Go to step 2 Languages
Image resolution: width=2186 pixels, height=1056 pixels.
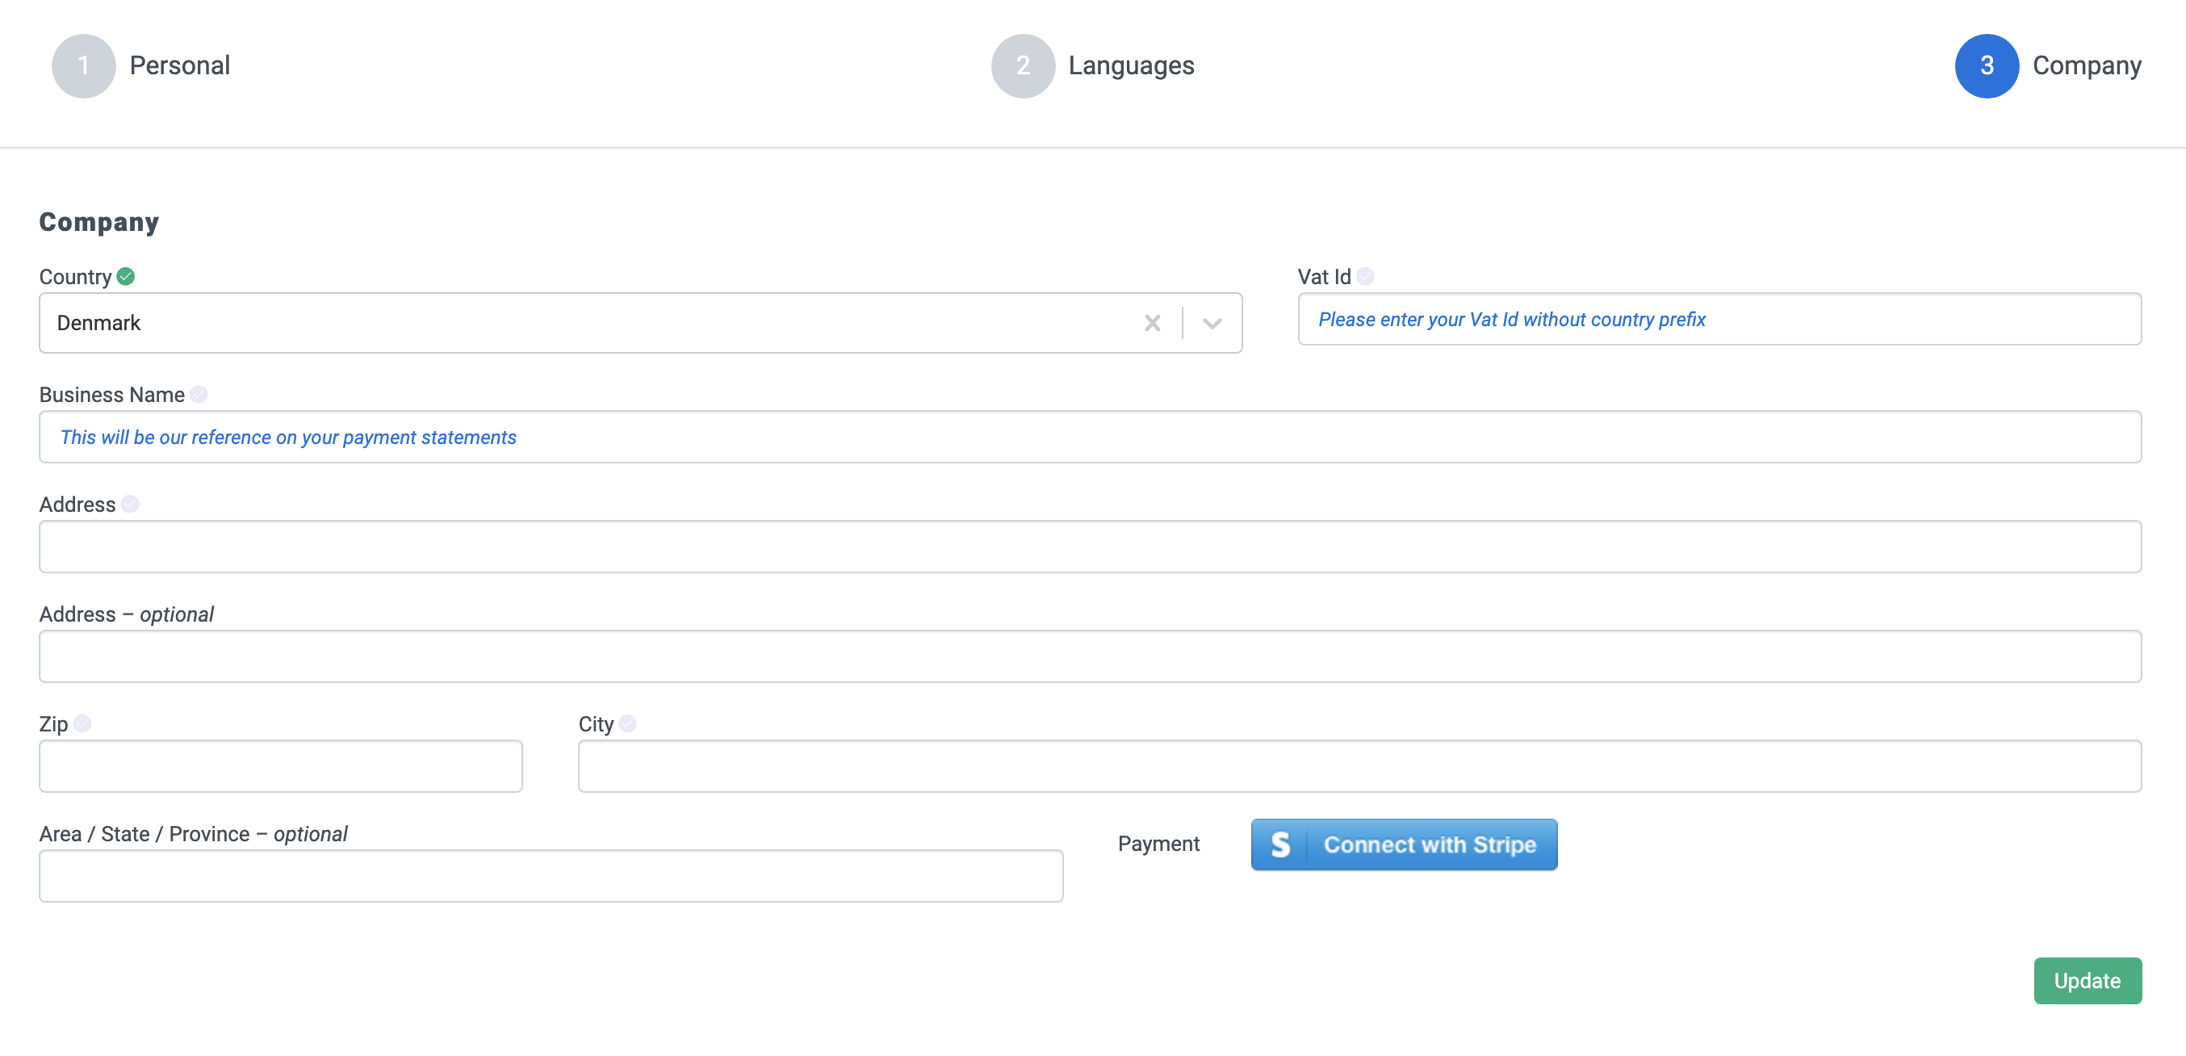1023,66
